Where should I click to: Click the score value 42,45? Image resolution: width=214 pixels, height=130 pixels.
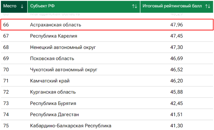176,103
